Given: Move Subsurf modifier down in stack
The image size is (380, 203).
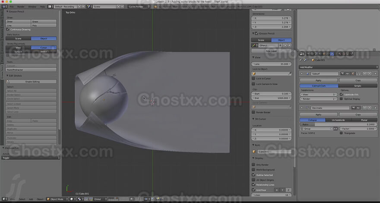Looking at the screenshot, I should [369, 73].
